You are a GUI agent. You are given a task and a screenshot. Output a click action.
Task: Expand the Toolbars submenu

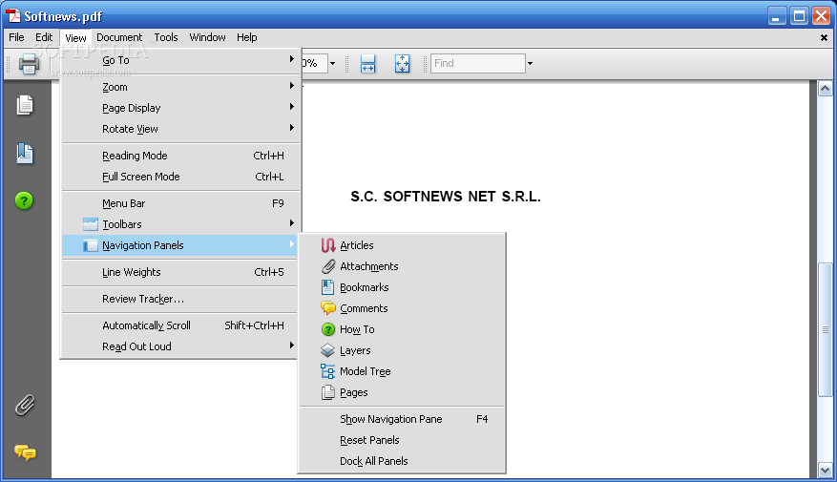pos(180,224)
